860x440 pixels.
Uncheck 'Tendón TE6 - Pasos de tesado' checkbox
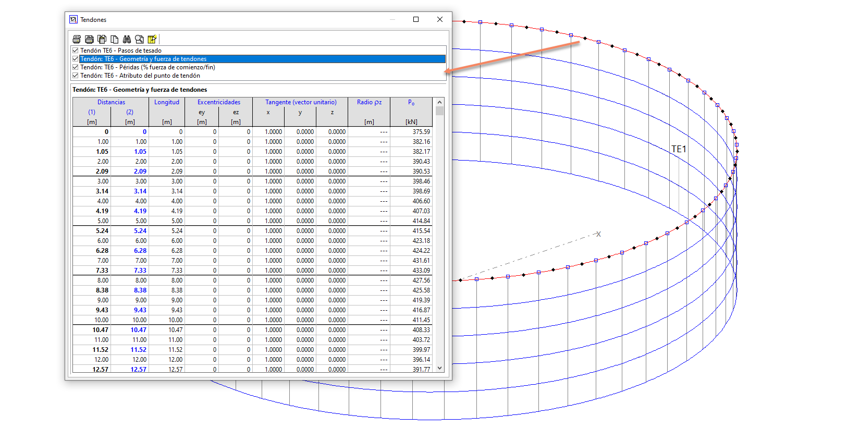(x=76, y=51)
